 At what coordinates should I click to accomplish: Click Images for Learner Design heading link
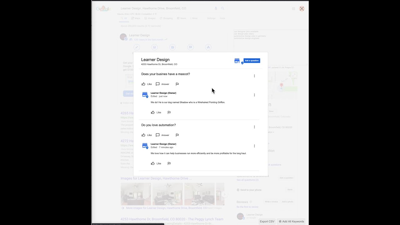click(x=156, y=178)
